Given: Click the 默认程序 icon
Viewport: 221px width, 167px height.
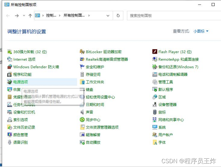Looking at the screenshot, I should click(x=155, y=90).
